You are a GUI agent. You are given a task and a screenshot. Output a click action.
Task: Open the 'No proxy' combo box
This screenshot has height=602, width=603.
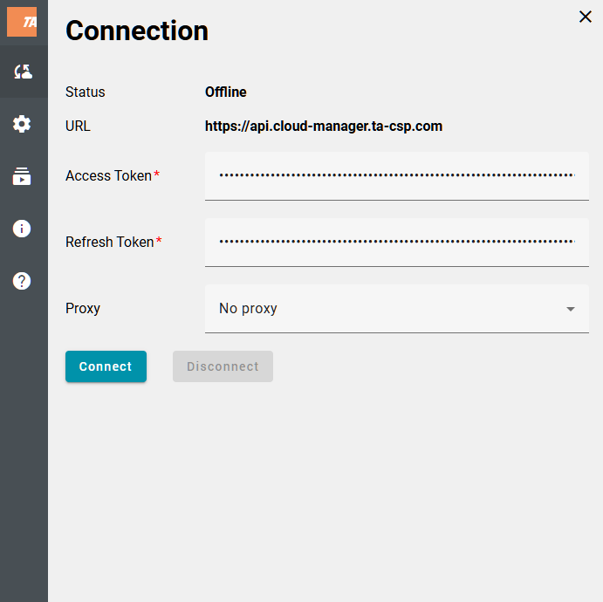pyautogui.click(x=384, y=309)
